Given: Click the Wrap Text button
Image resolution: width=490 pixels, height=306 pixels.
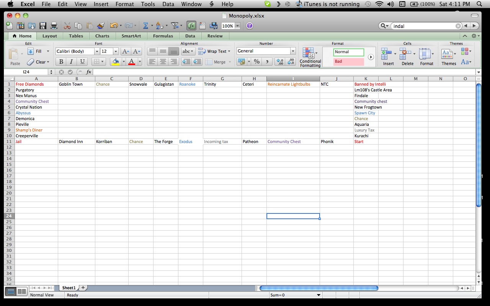Looking at the screenshot, I should tap(214, 51).
